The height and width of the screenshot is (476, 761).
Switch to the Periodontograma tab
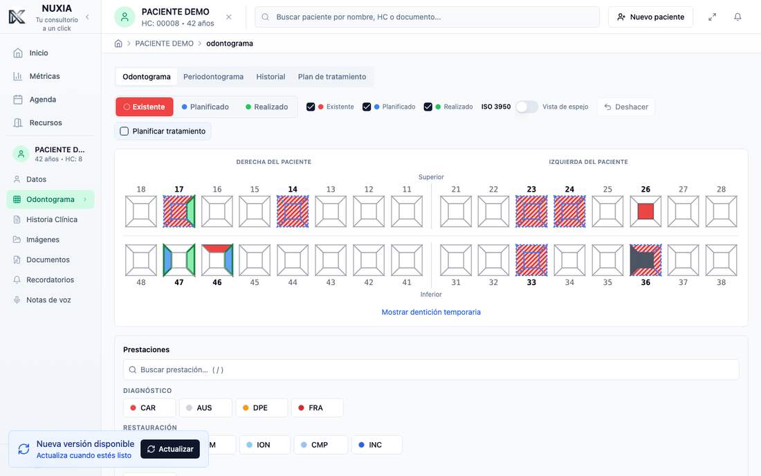coord(213,77)
